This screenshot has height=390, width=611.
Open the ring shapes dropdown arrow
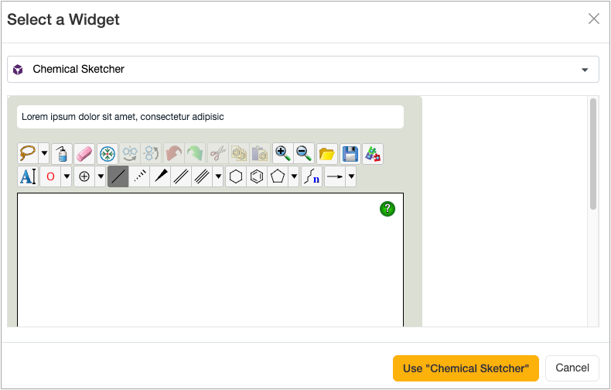click(294, 176)
